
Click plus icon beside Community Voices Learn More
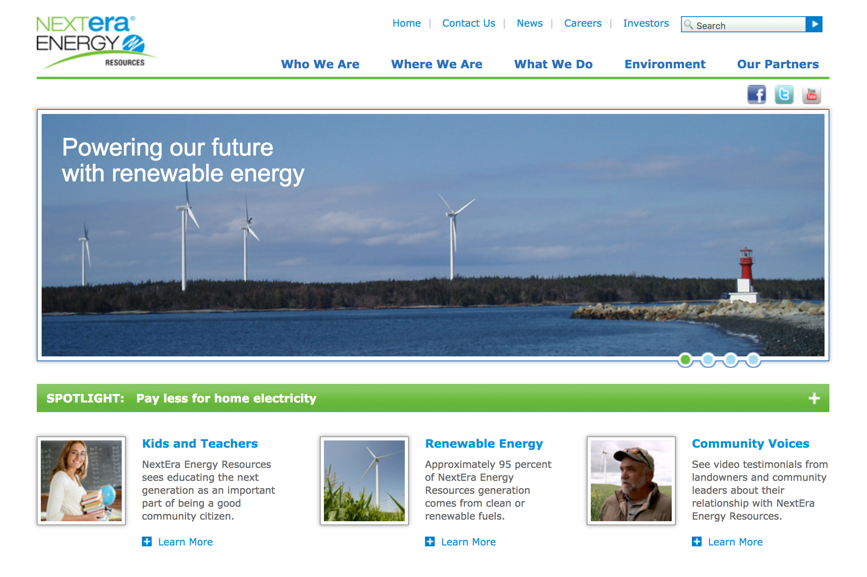click(x=697, y=541)
